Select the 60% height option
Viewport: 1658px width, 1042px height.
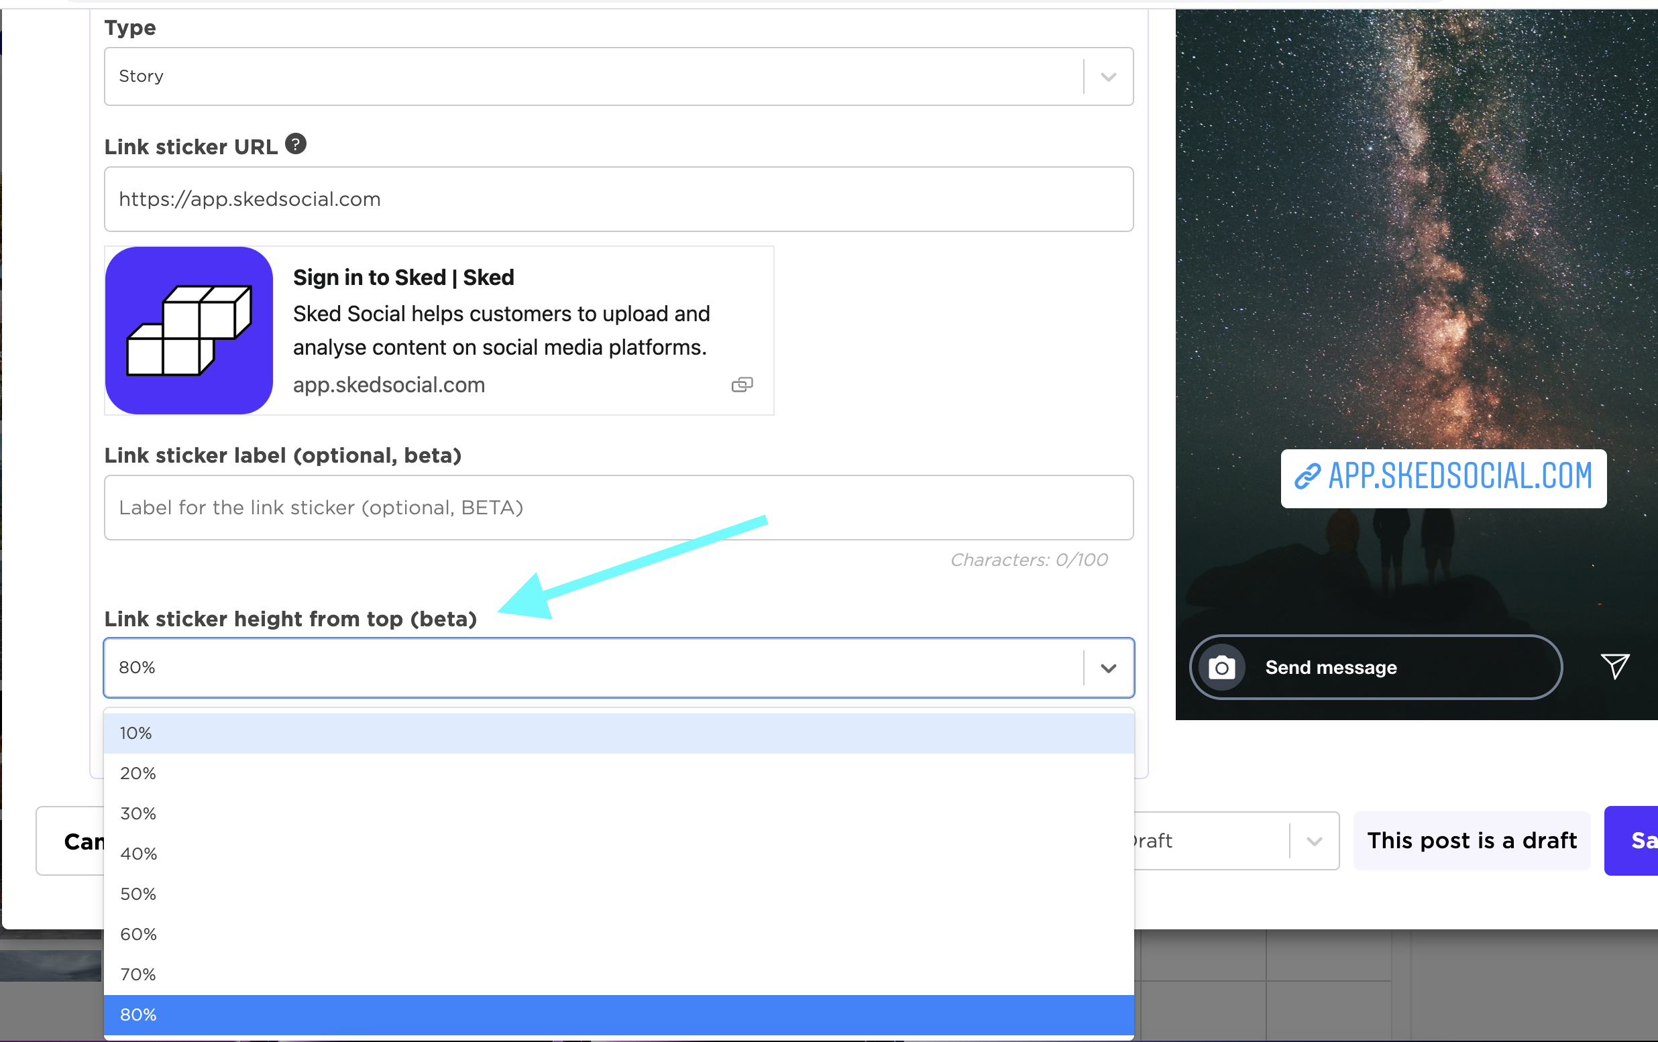[x=618, y=935]
